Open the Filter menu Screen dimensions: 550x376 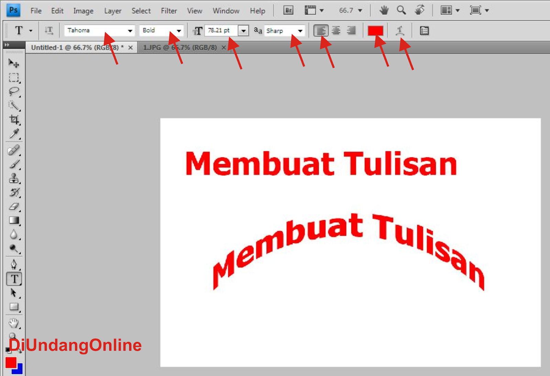point(169,11)
